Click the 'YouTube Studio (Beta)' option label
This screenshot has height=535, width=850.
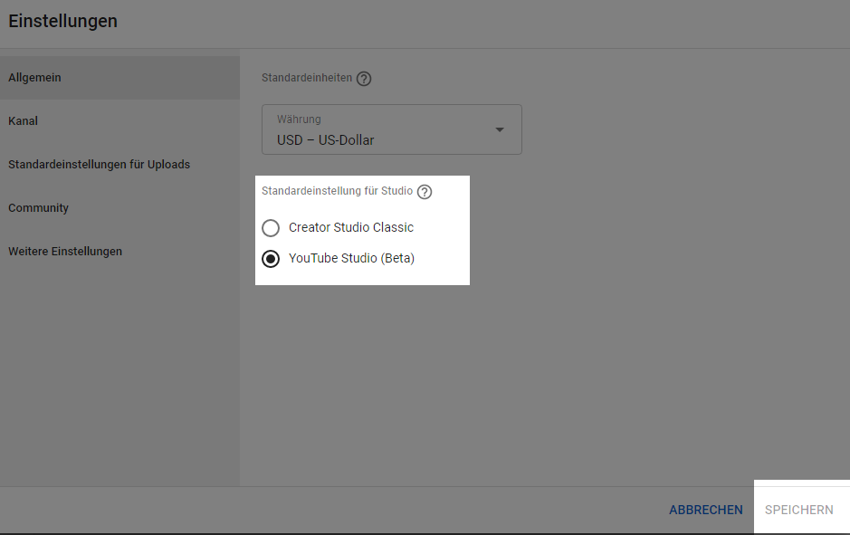pos(351,259)
